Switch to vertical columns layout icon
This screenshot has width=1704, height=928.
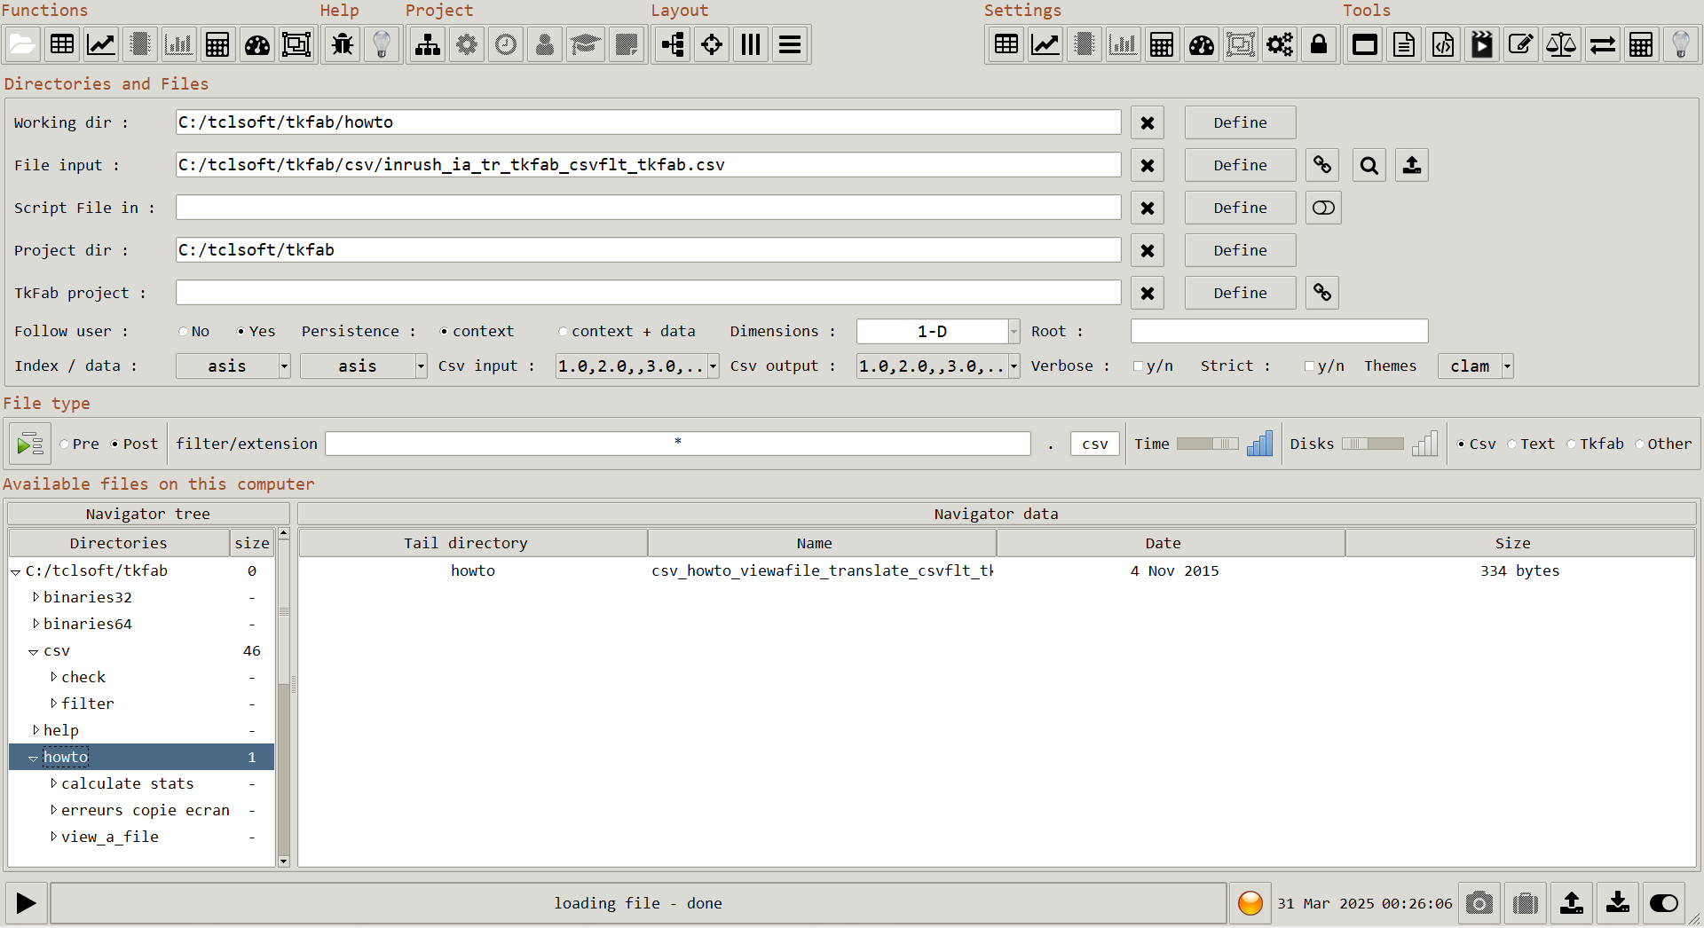coord(751,44)
